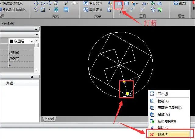Screen dimensions: 195x139
Task: Click the blue icon right of group squares
Action: coord(159,3)
